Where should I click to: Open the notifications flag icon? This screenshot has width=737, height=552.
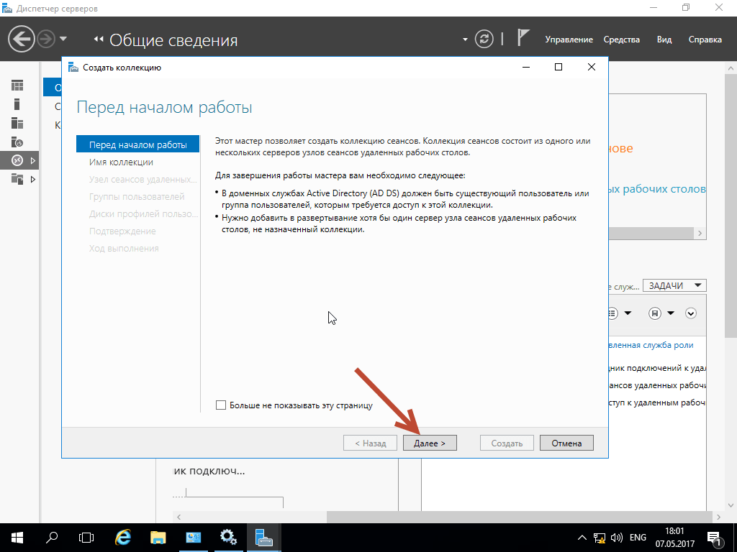click(524, 39)
